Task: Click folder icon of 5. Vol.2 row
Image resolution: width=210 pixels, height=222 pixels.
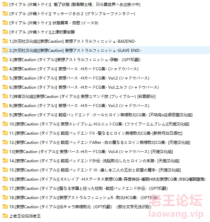Action: coord(5,78)
